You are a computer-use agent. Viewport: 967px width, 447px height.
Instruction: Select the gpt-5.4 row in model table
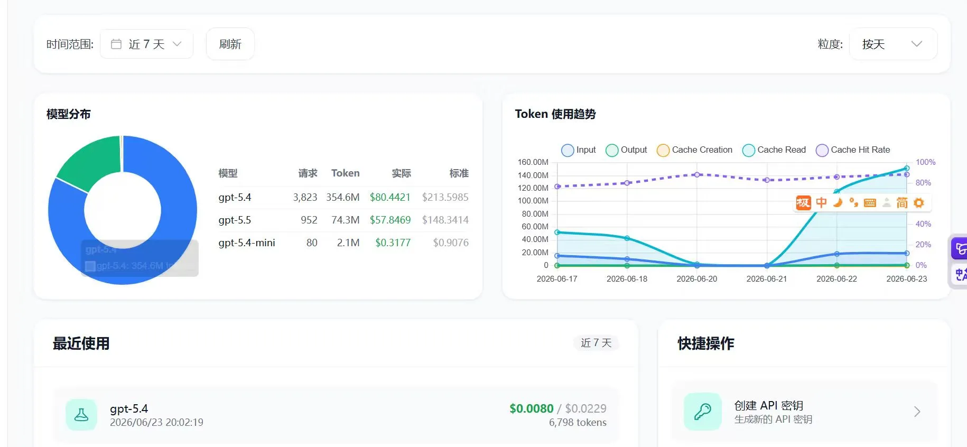pos(343,197)
